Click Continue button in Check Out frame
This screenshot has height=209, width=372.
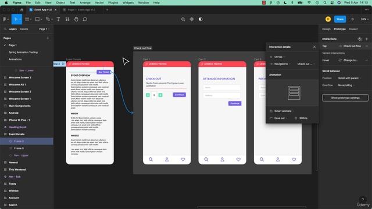coord(180,95)
